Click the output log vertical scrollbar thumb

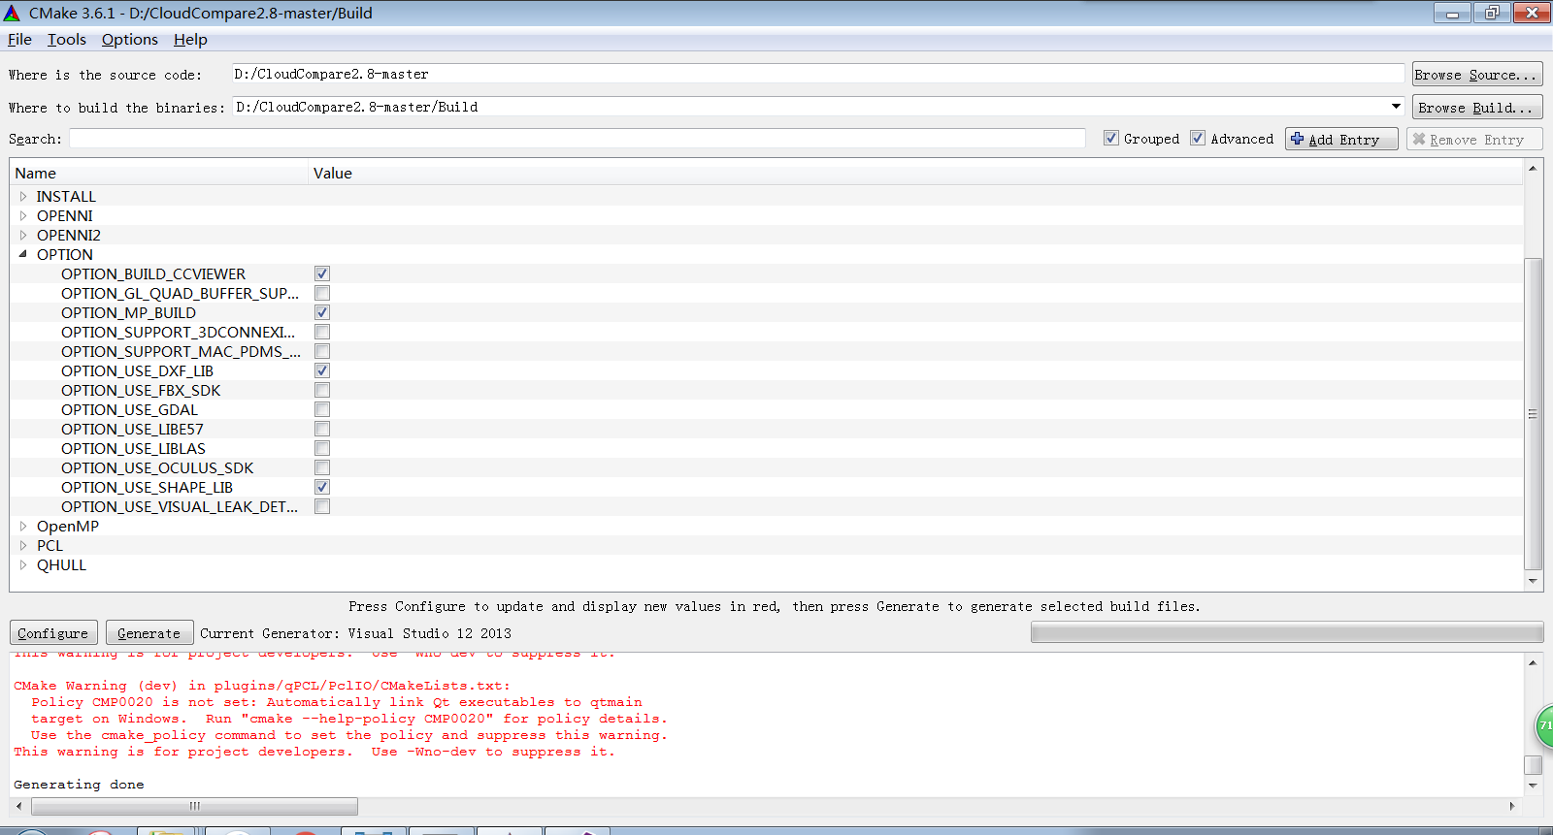coord(1534,764)
